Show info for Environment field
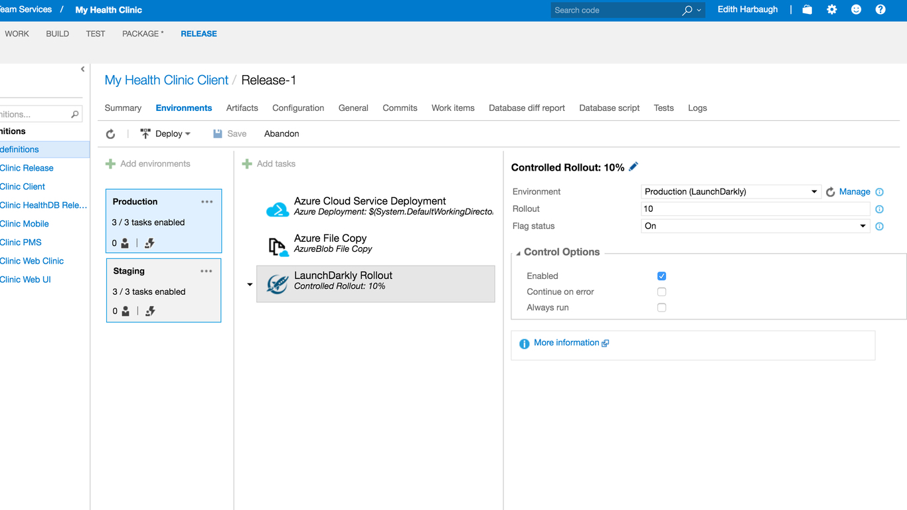Image resolution: width=907 pixels, height=510 pixels. 880,192
